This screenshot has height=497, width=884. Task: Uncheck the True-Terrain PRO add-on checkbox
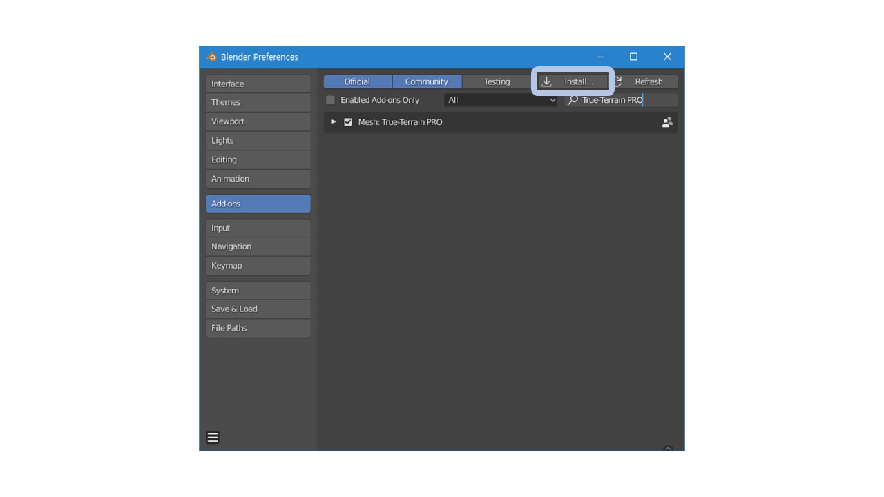coord(348,122)
